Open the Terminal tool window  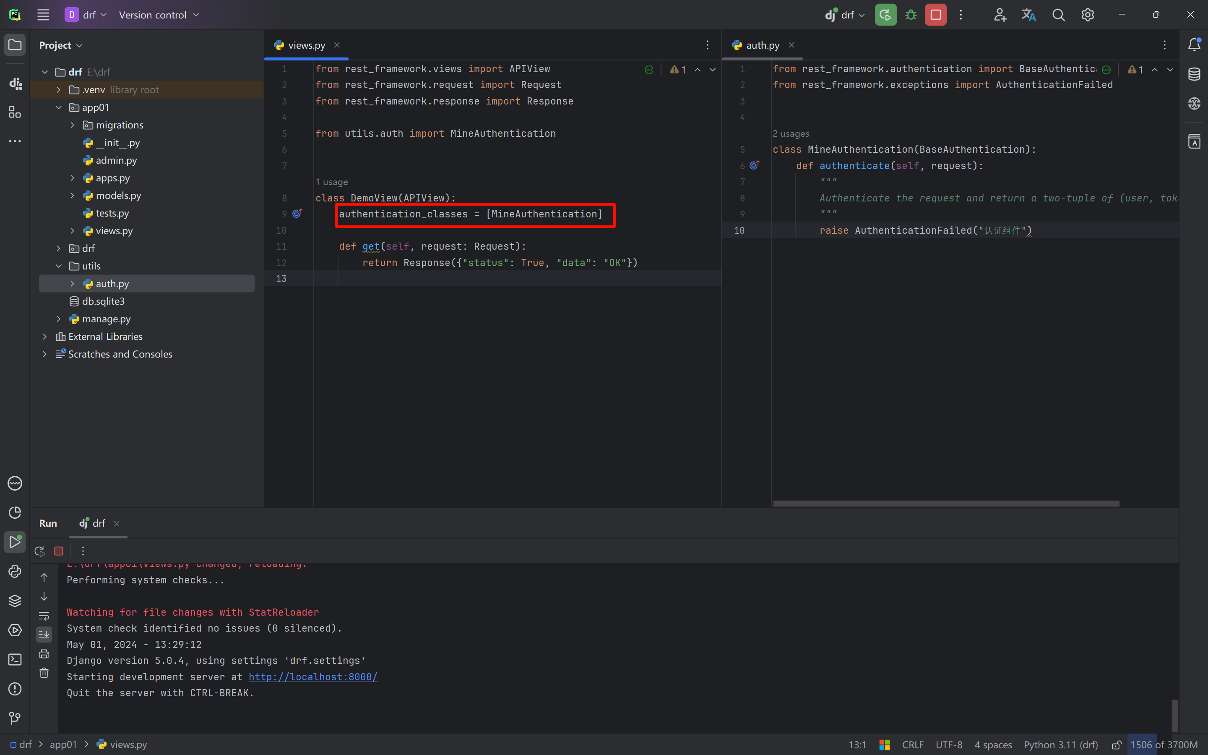tap(15, 660)
